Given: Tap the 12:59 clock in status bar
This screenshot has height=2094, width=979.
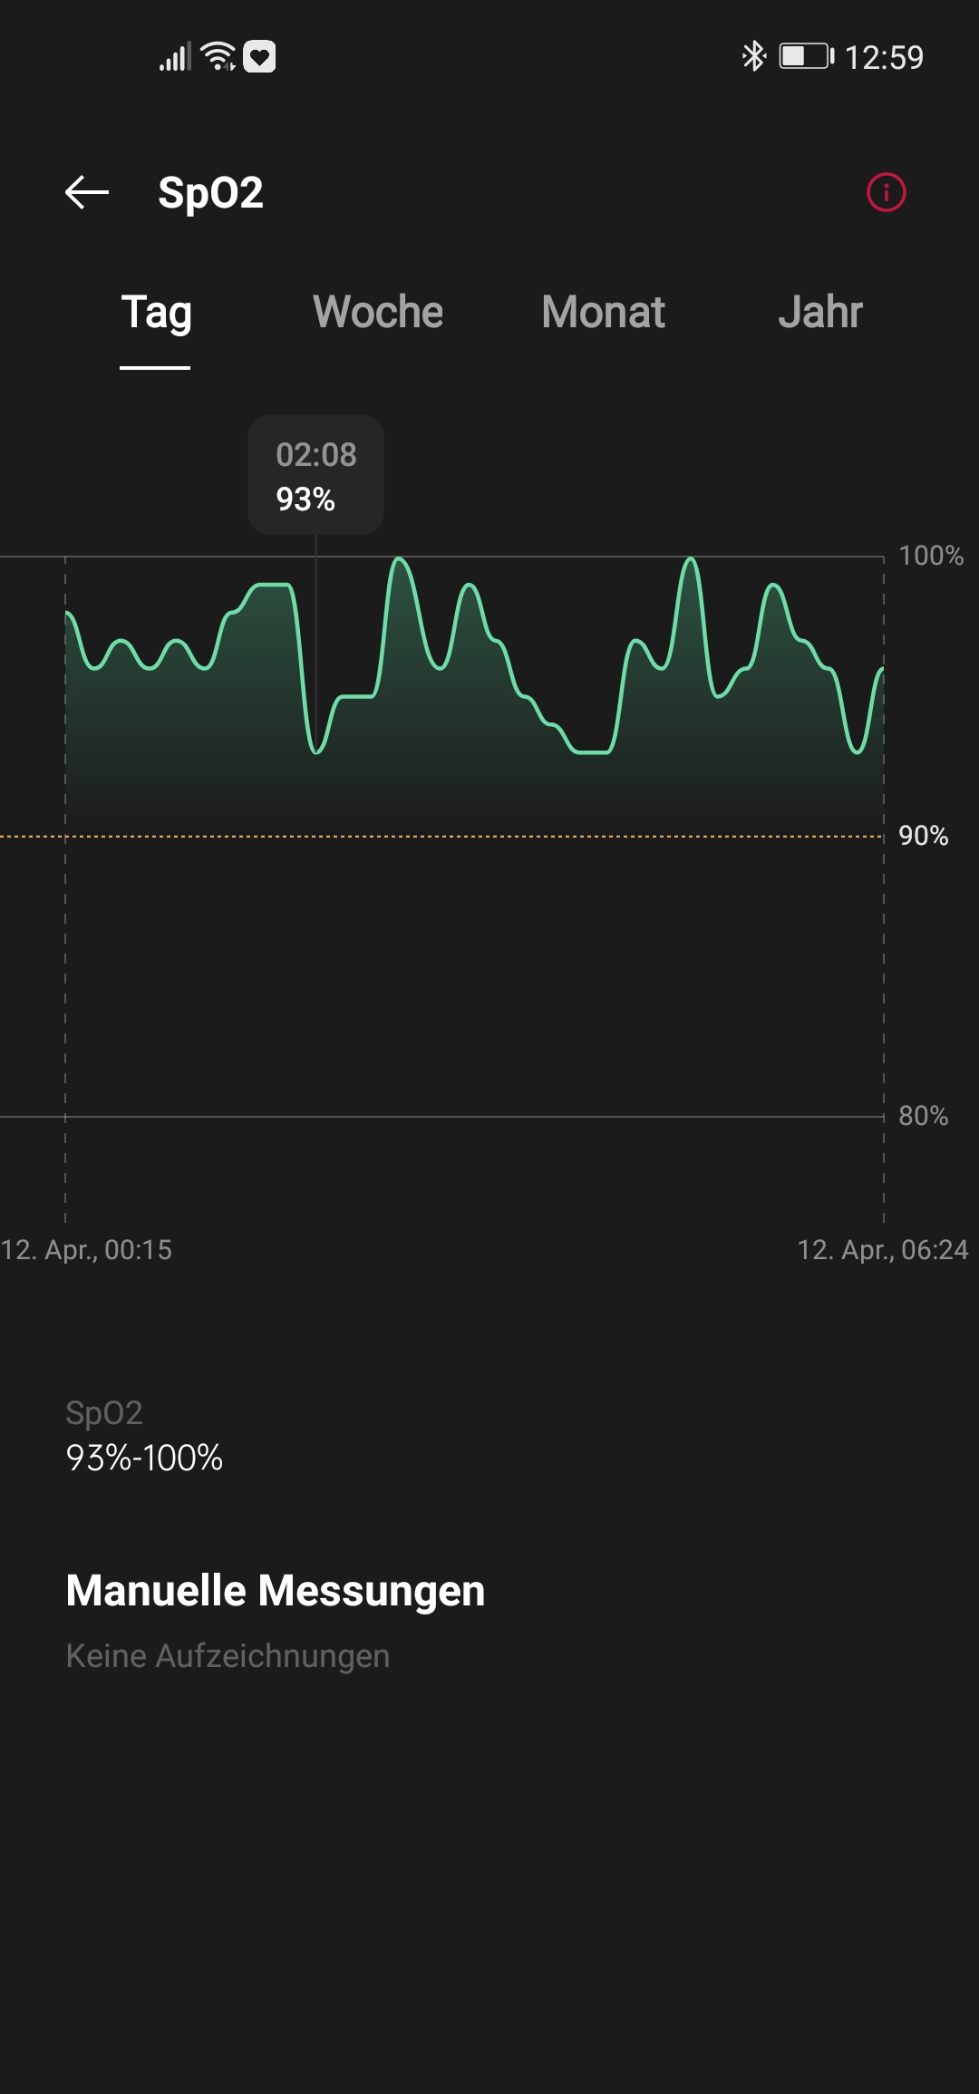Looking at the screenshot, I should coord(884,57).
